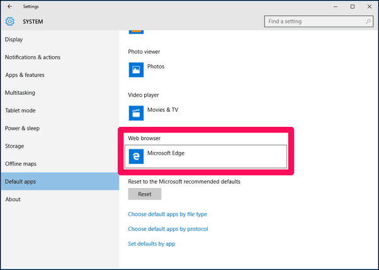Open Multitasking settings
This screenshot has height=270, width=379.
pyautogui.click(x=20, y=93)
